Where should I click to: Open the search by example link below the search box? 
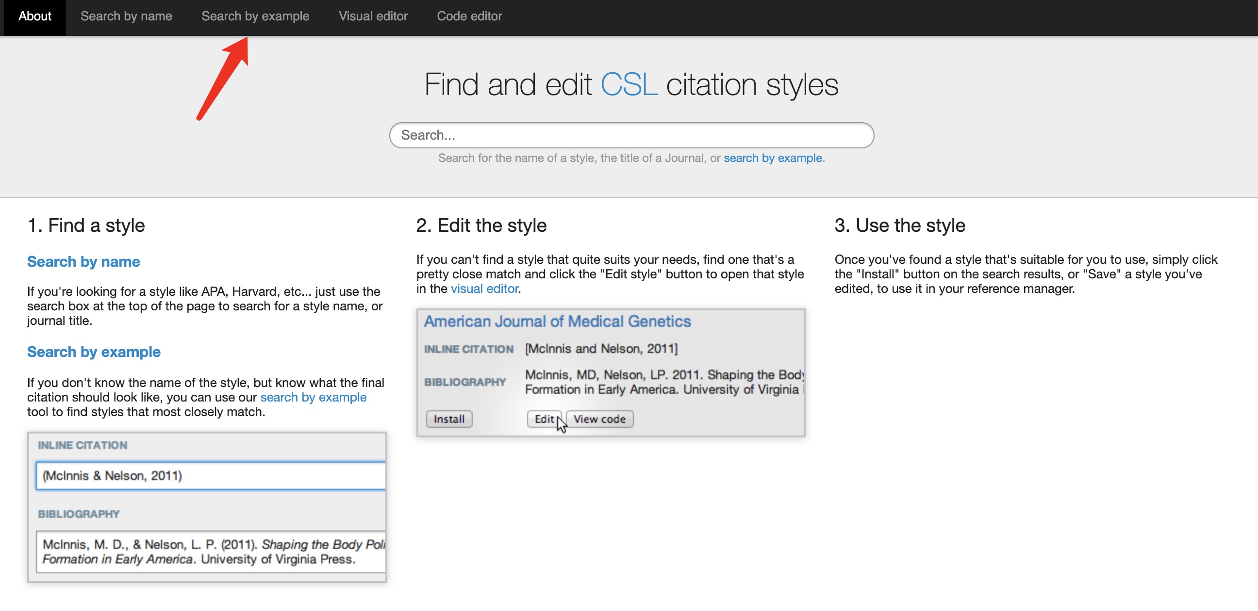pyautogui.click(x=773, y=158)
